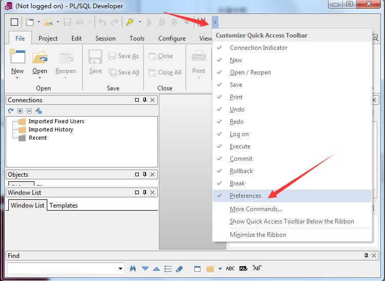Screen dimensions: 385x281
Task: Pin the Window List panel
Action: coord(144,193)
